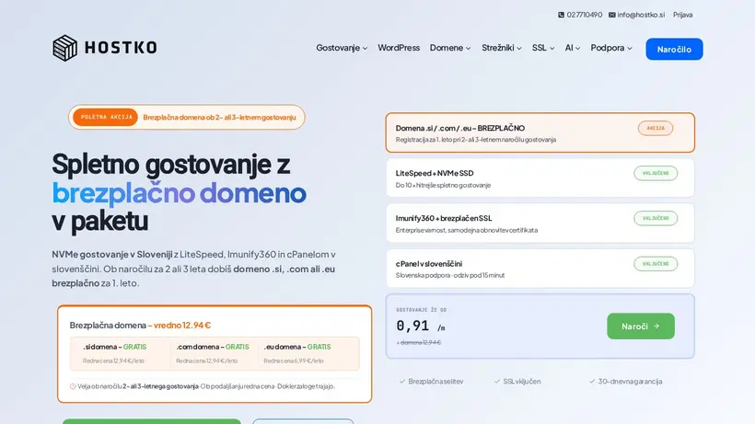755x424 pixels.
Task: Select the Domena .si/.com/.eu BREZPLAČNO card
Action: tap(540, 132)
